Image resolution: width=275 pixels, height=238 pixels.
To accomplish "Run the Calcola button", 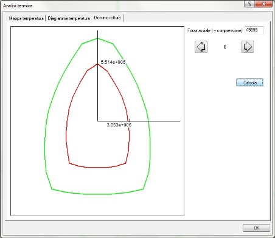I will tap(249, 83).
